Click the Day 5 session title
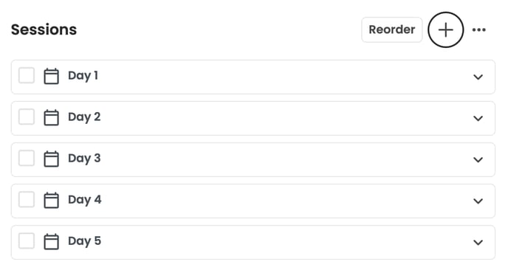The image size is (508, 273). tap(84, 241)
